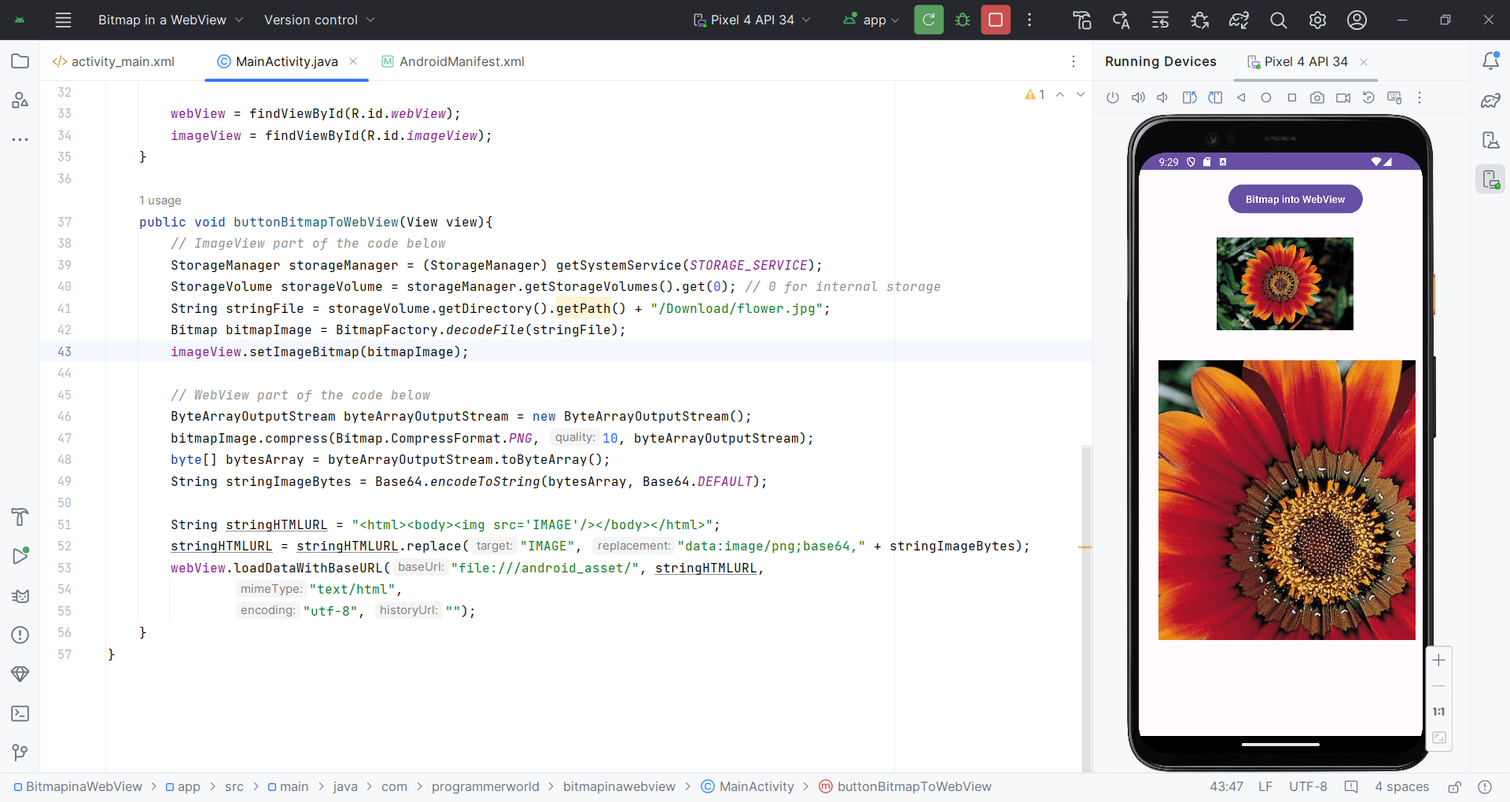Click the Debug app bug icon

click(x=962, y=20)
